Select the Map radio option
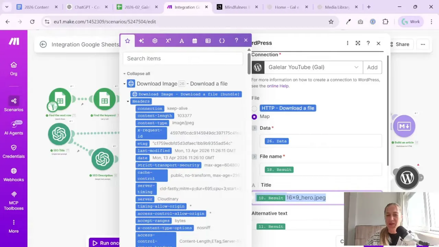 point(254,117)
